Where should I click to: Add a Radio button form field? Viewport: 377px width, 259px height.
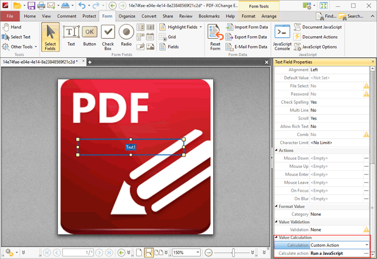pyautogui.click(x=126, y=36)
